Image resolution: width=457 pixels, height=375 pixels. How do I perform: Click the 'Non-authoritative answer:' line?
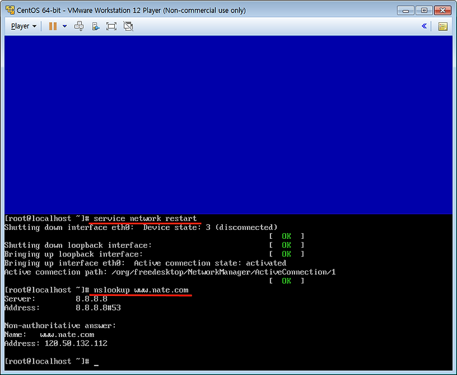click(x=60, y=326)
